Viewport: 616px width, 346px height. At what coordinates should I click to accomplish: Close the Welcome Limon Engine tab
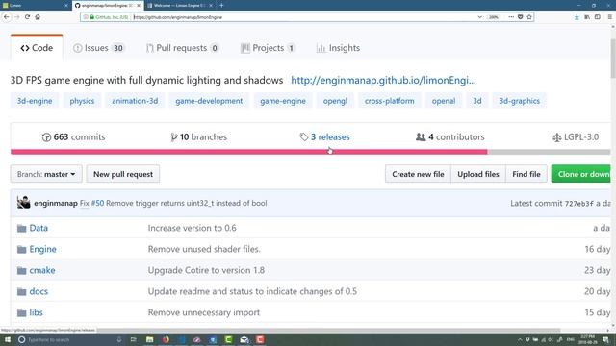pos(211,6)
